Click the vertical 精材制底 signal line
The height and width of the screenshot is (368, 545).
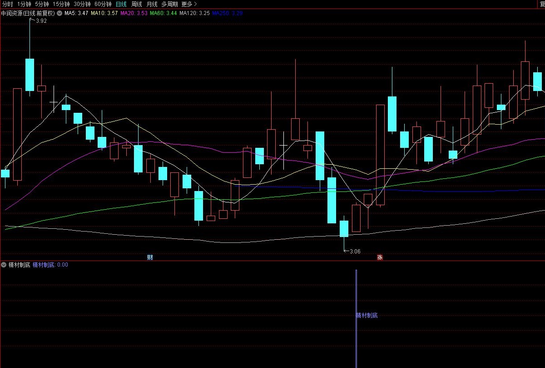pos(356,318)
